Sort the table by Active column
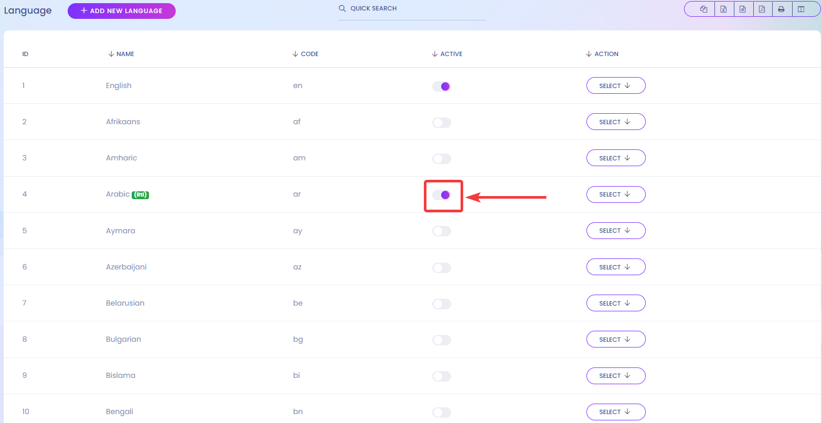The width and height of the screenshot is (822, 423). pyautogui.click(x=447, y=54)
